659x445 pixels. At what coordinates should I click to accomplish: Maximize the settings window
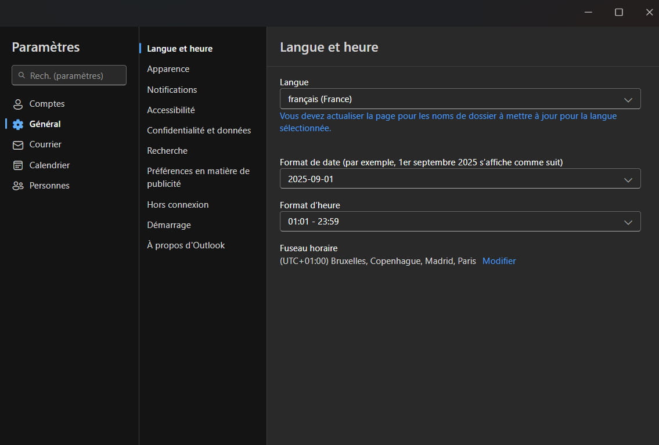619,12
